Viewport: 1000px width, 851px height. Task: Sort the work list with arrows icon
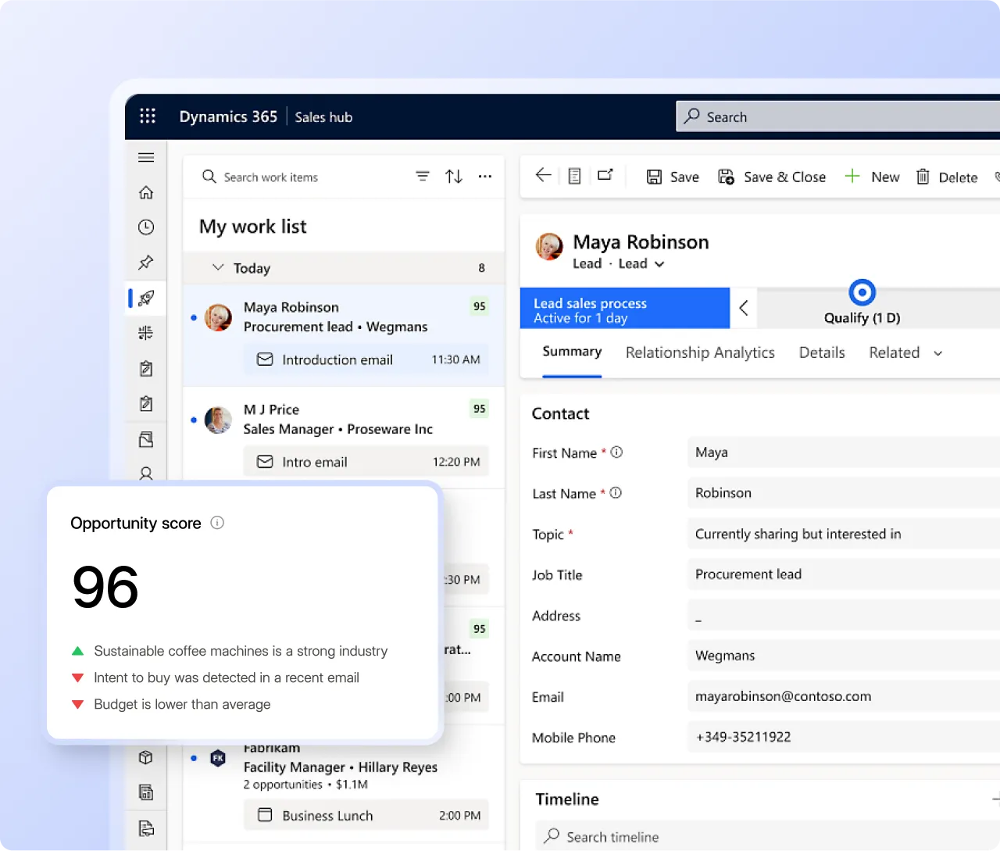coord(454,177)
